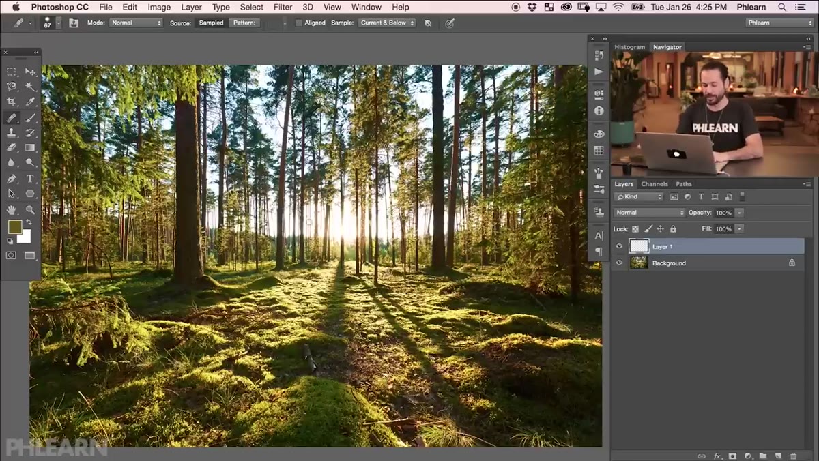Select the Pen tool
Image resolution: width=819 pixels, height=461 pixels.
click(x=12, y=179)
